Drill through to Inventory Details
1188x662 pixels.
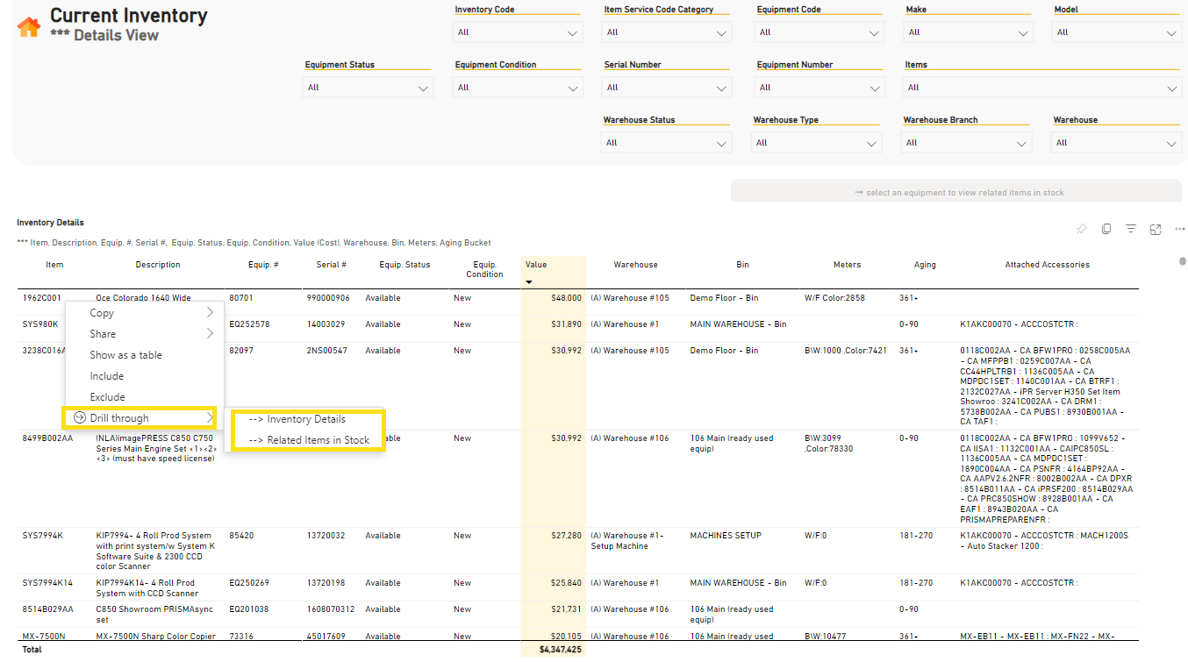point(308,419)
